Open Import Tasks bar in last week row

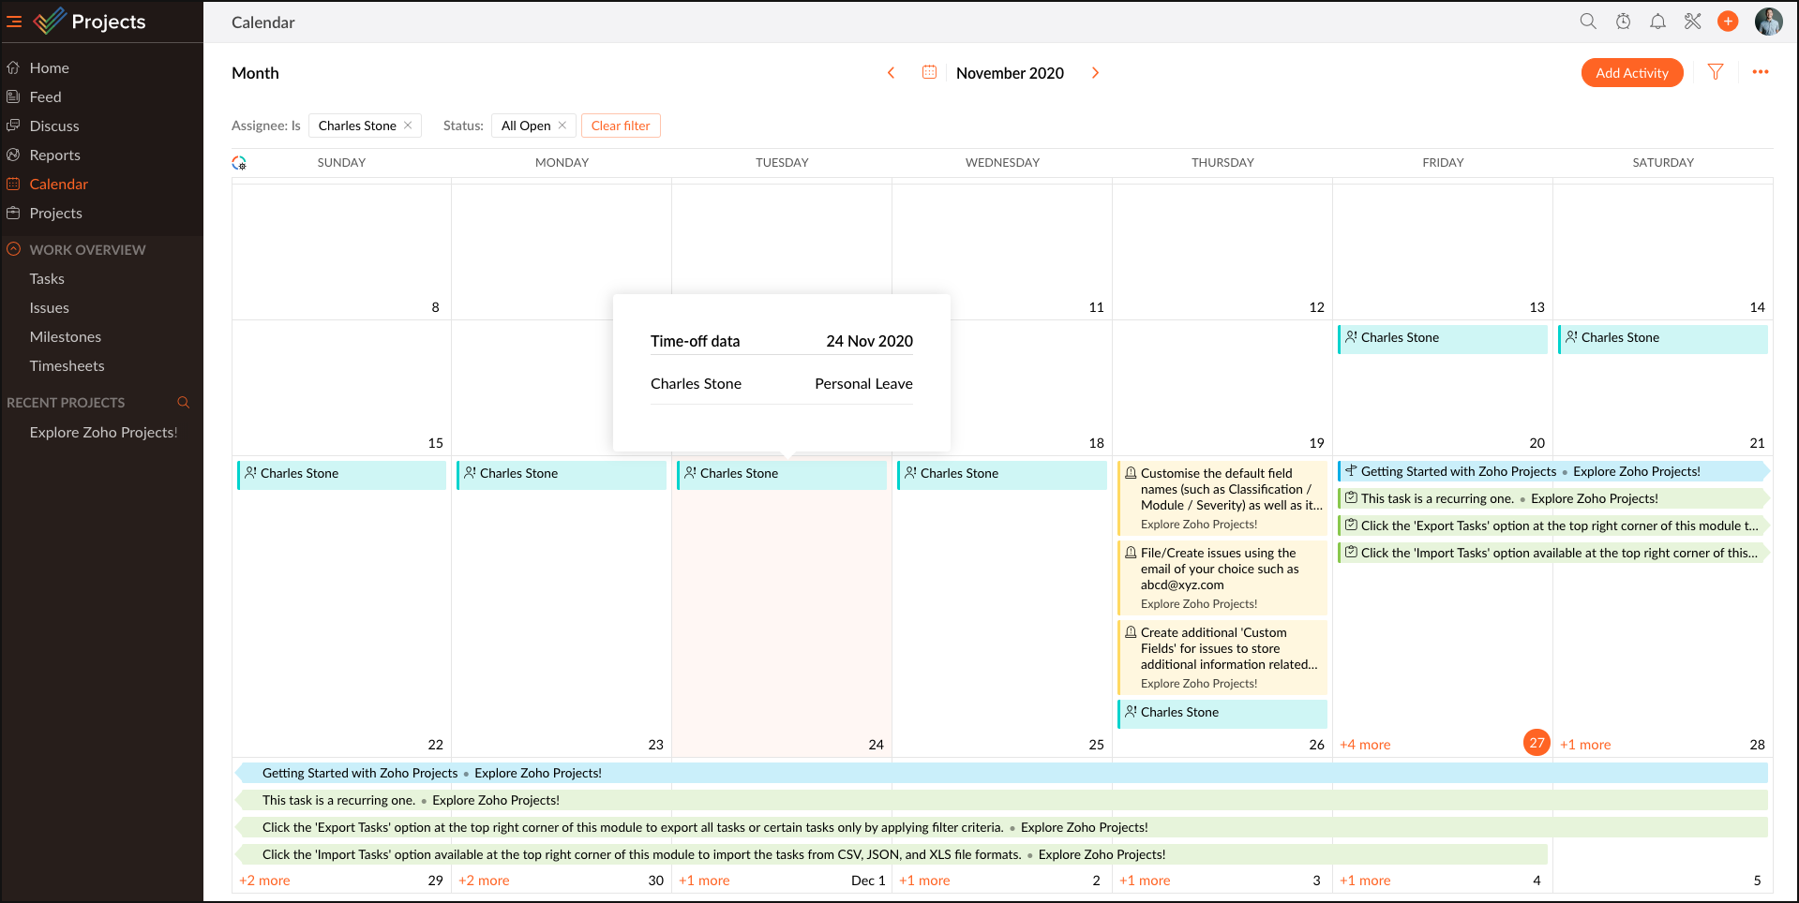point(891,854)
